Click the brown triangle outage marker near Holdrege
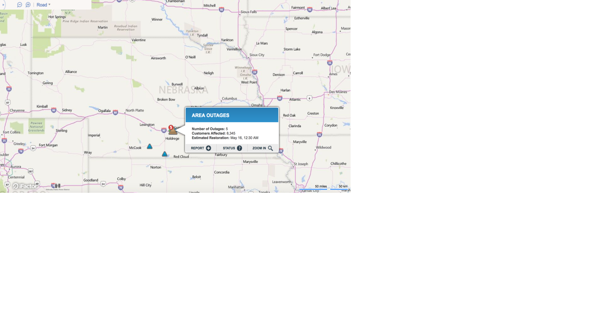The image size is (592, 310). (173, 132)
